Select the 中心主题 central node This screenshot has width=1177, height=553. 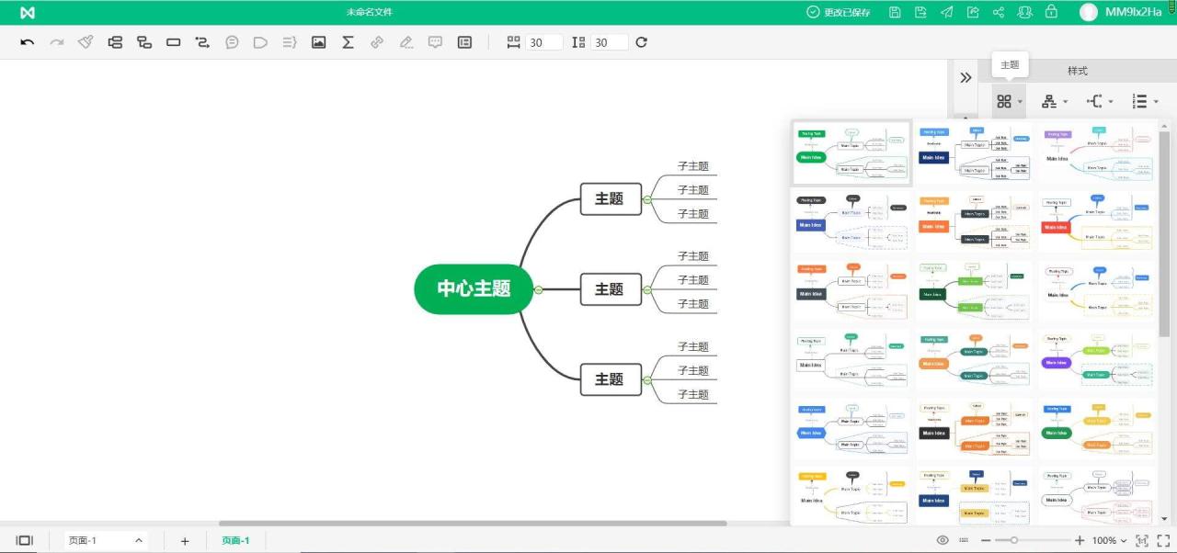(x=474, y=288)
